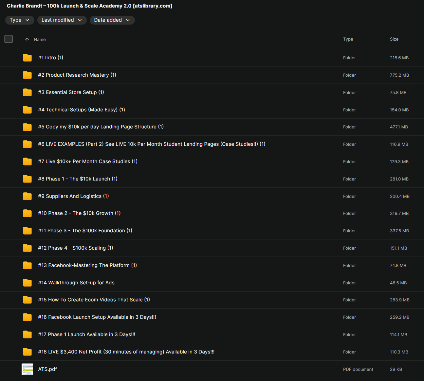Click the sort arrow next to Name
The image size is (424, 381).
[x=27, y=39]
